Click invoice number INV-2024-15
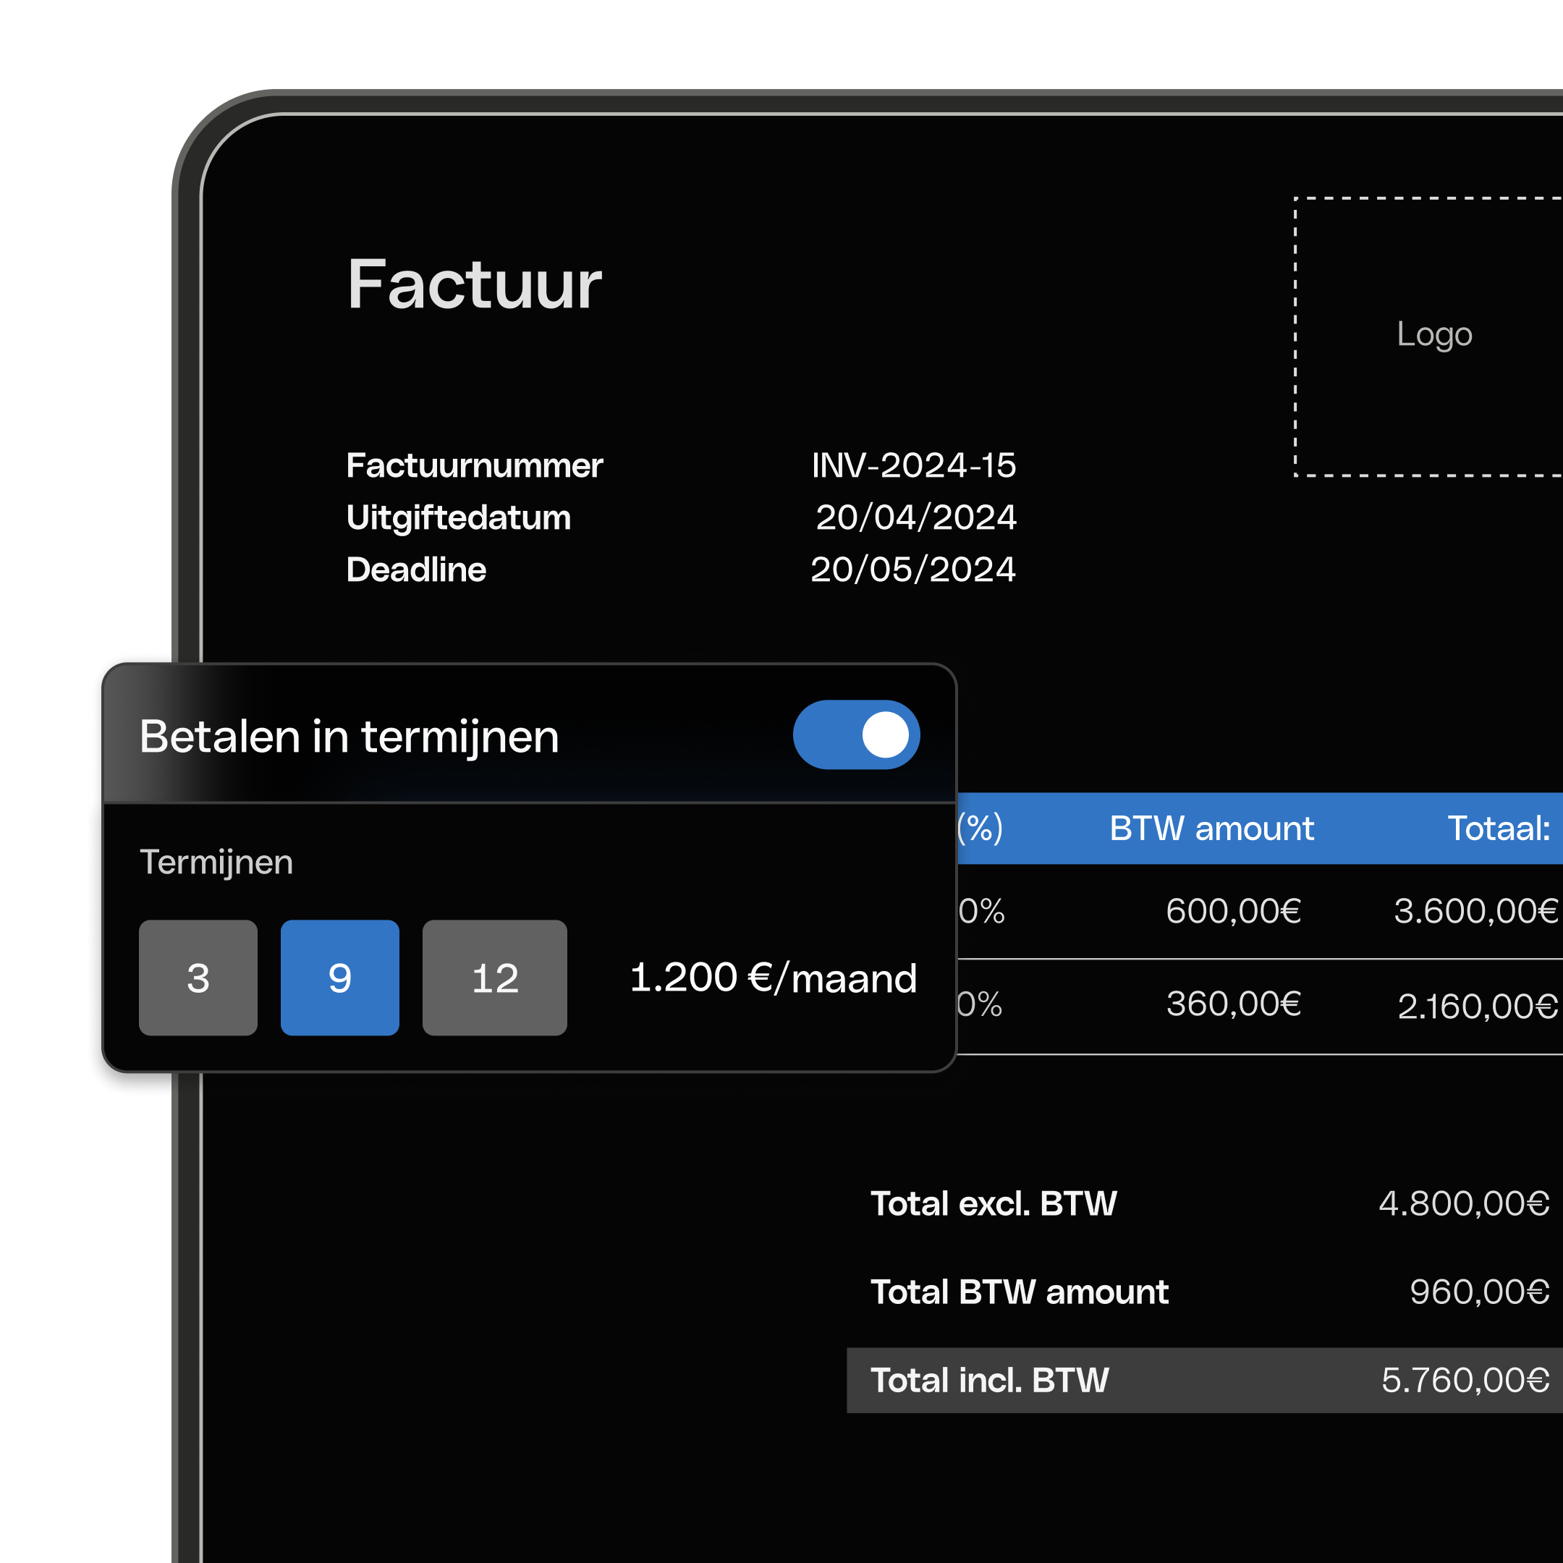Viewport: 1563px width, 1563px height. tap(913, 465)
